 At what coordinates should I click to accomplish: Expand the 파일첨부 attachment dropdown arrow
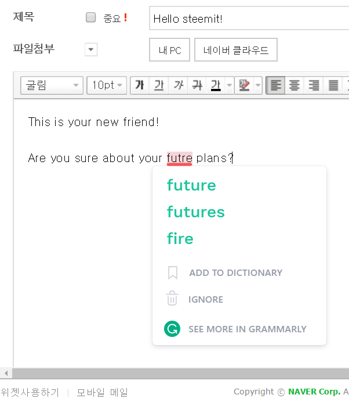pyautogui.click(x=91, y=49)
